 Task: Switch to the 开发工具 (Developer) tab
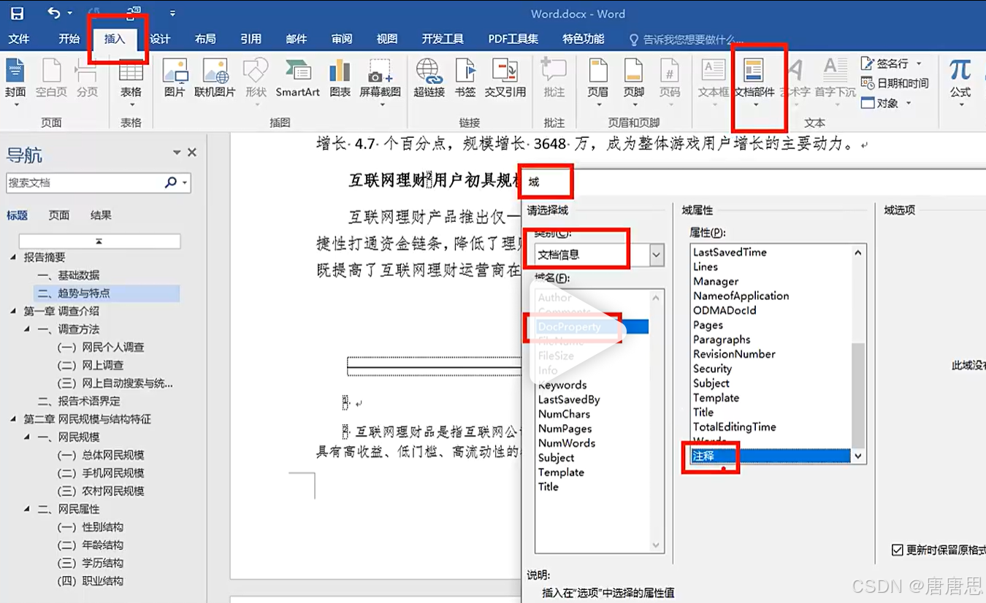click(x=443, y=39)
